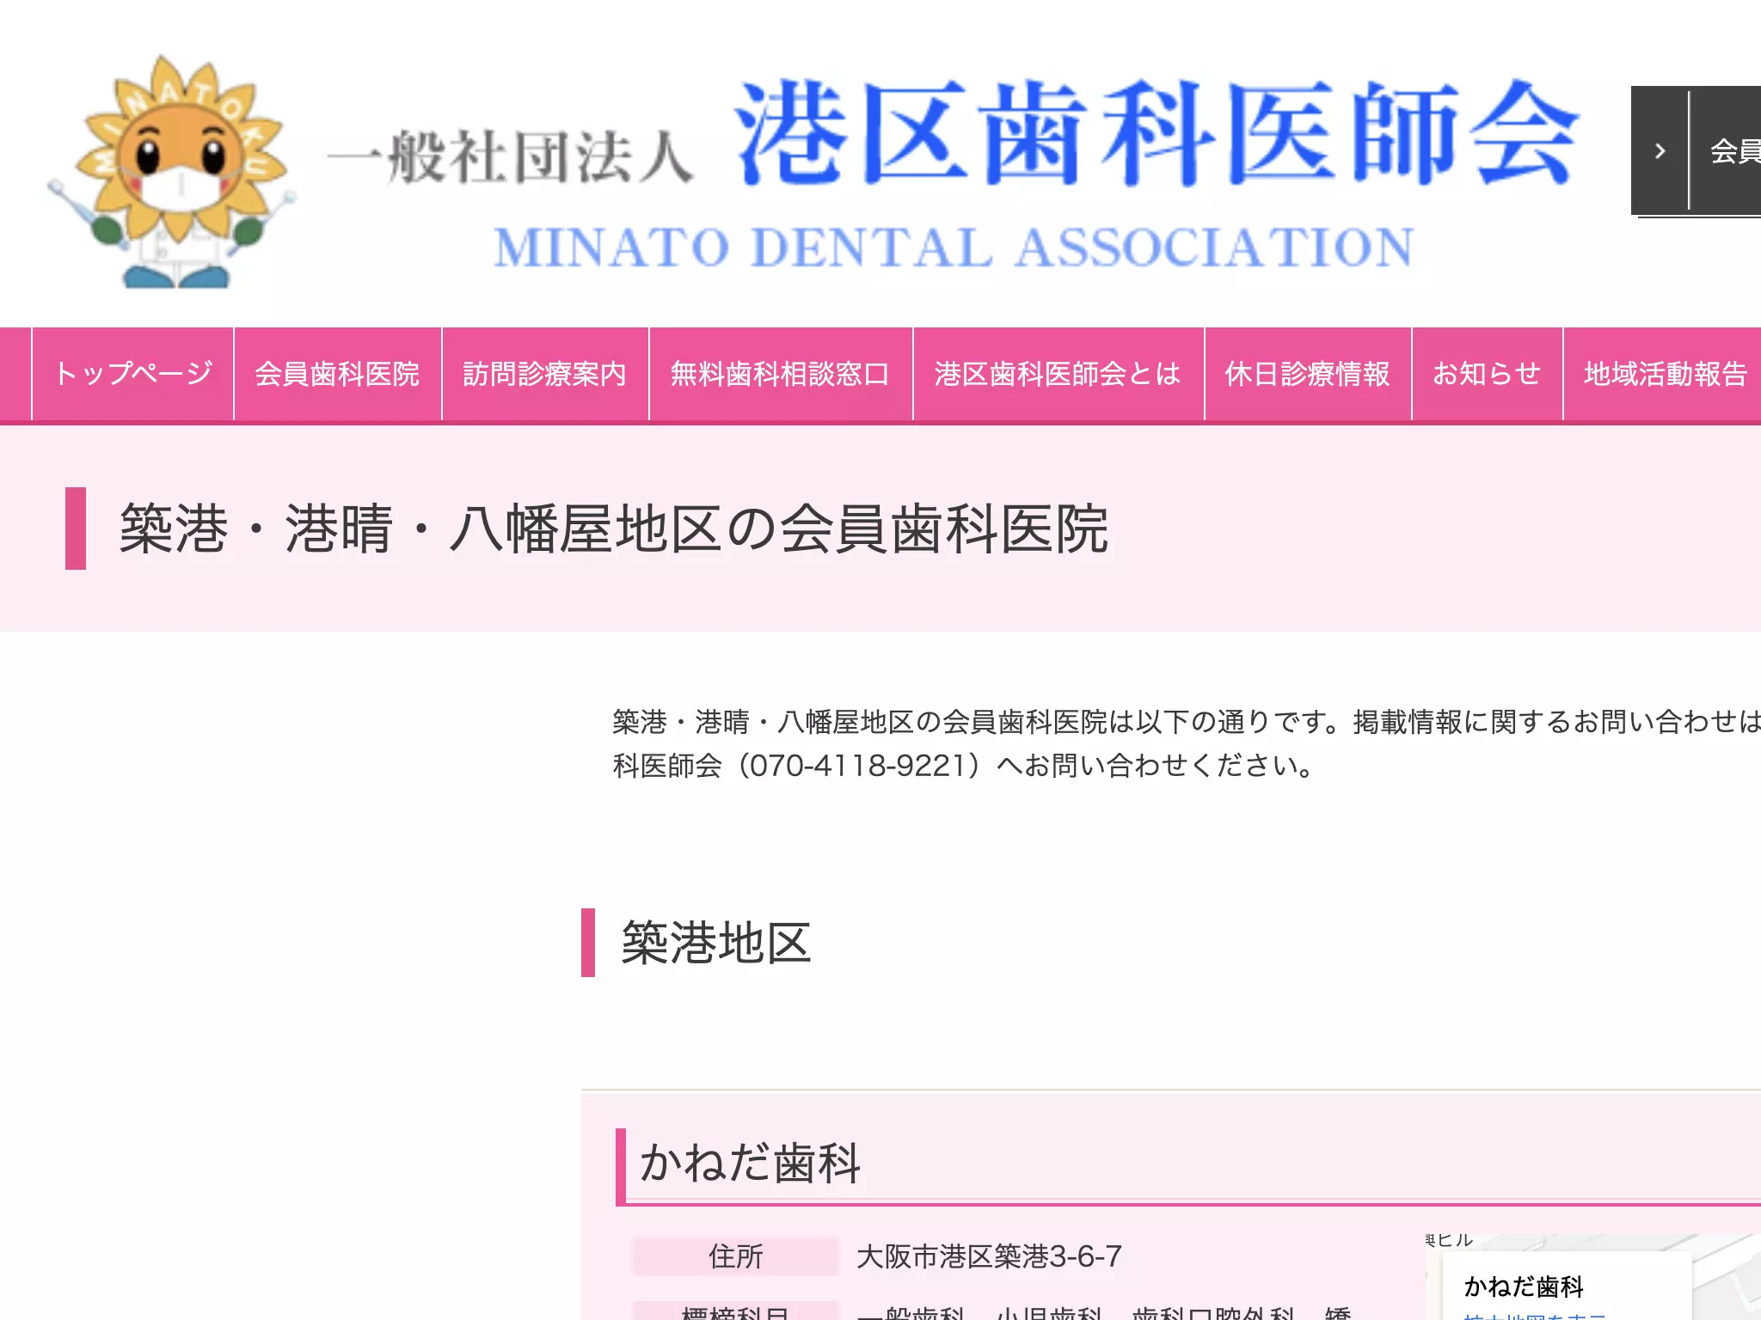This screenshot has height=1320, width=1761.
Task: Click the 築港・港晴・八幡屋地区の会員歯科医院 page heading
Action: [x=614, y=529]
